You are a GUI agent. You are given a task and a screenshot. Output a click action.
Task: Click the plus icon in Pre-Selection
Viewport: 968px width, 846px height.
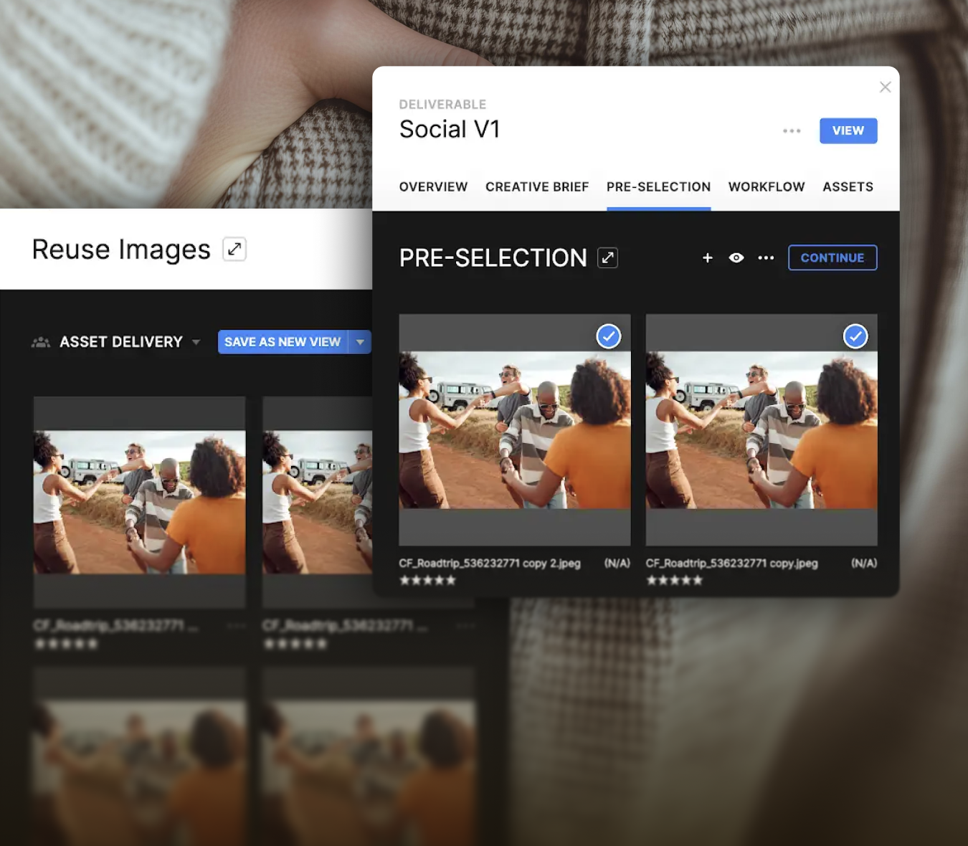[x=707, y=258]
